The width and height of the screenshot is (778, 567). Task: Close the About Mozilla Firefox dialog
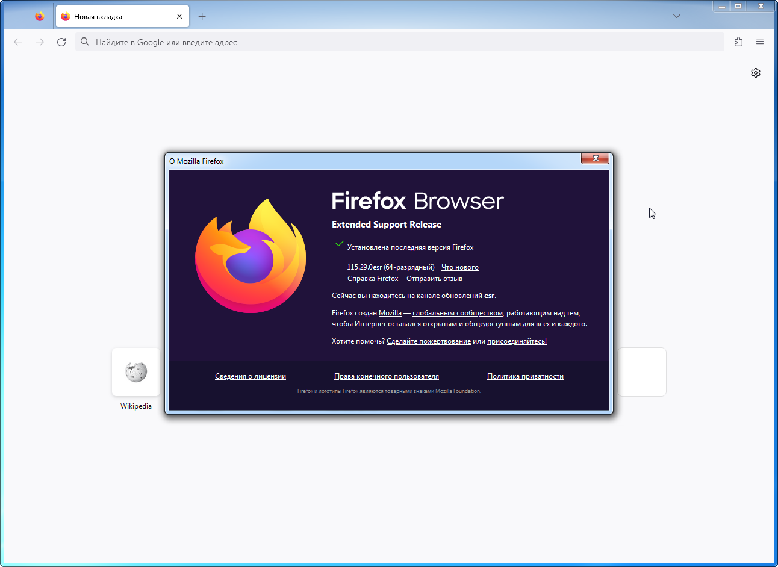595,158
